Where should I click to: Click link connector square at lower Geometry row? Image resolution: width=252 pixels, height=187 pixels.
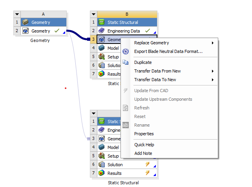(89, 139)
